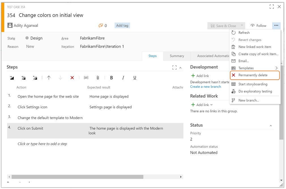Expand Related Work Add link dropdown
The image size is (286, 189).
212,105
